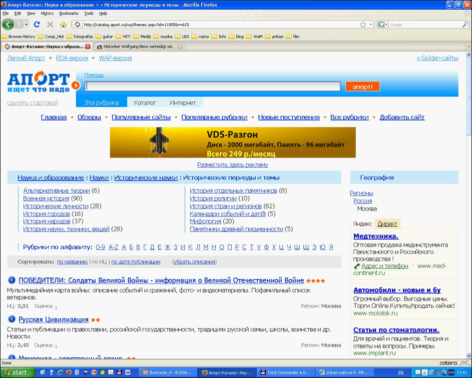Open the Военная история category link
Image resolution: width=472 pixels, height=378 pixels.
(x=46, y=198)
